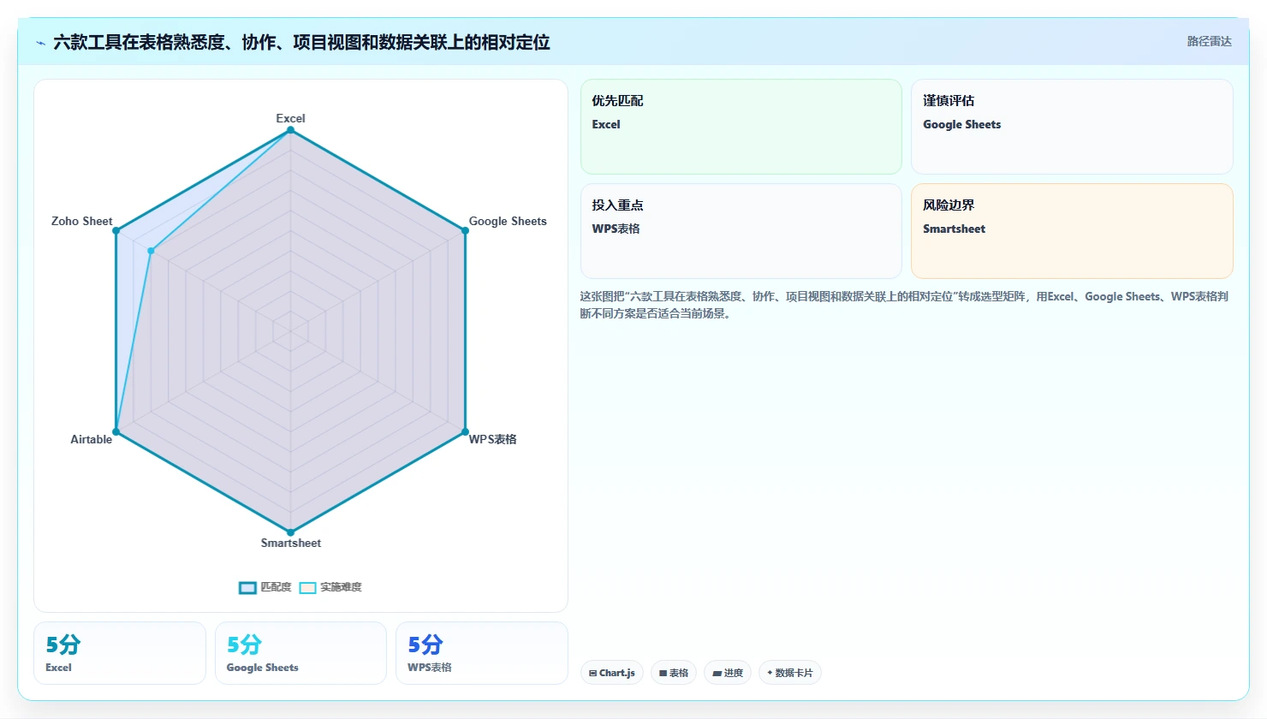Click the Smartsheet axis label on radar
This screenshot has width=1267, height=719.
291,543
